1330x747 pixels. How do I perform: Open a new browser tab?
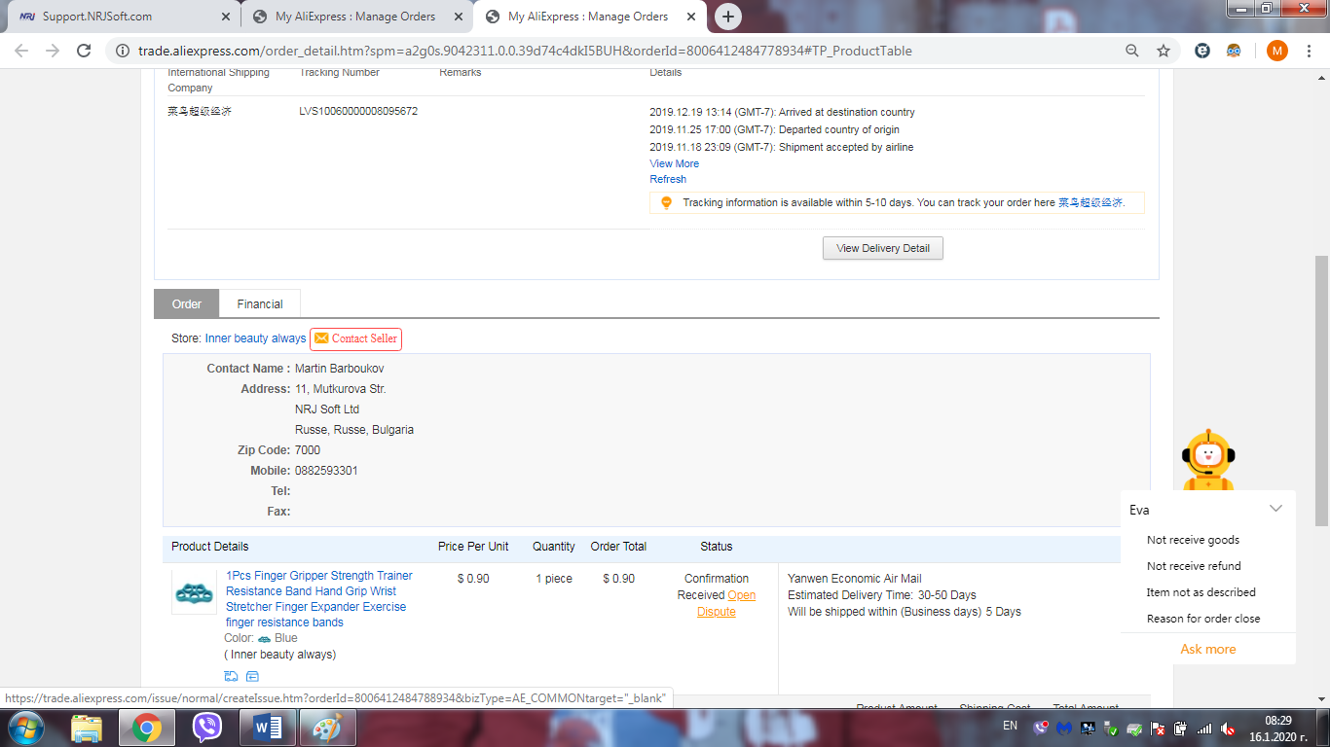[727, 17]
